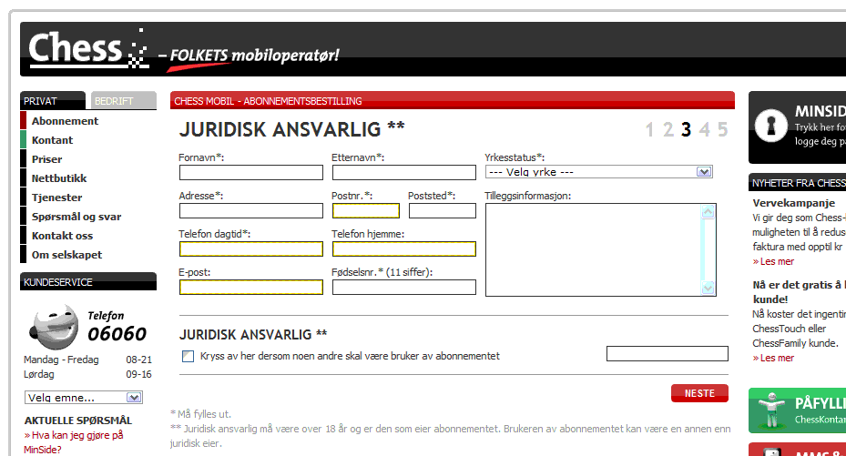
Task: Click 'Les mer' under gratis kunde news
Action: click(774, 358)
